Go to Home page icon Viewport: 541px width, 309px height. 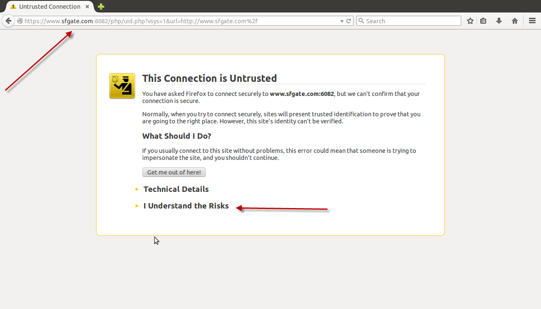(515, 21)
